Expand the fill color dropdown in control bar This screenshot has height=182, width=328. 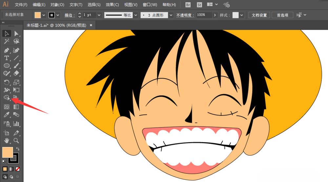(x=44, y=15)
